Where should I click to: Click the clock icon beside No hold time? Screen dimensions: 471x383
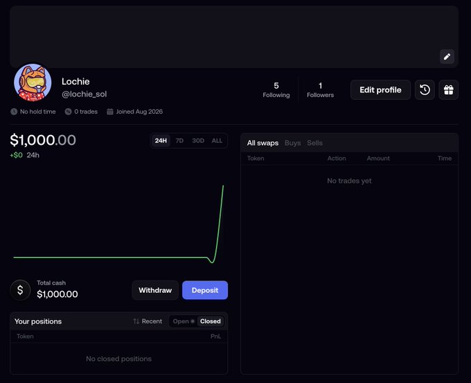click(x=14, y=112)
